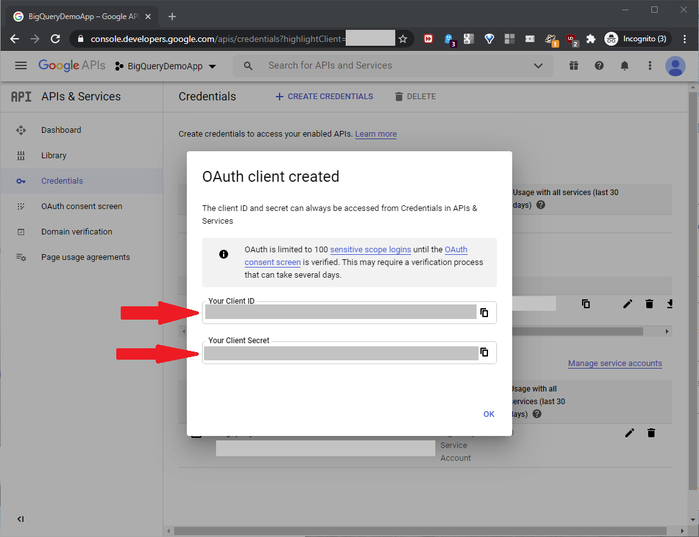The image size is (699, 537).
Task: Open the Chrome three-dot menu
Action: [684, 39]
